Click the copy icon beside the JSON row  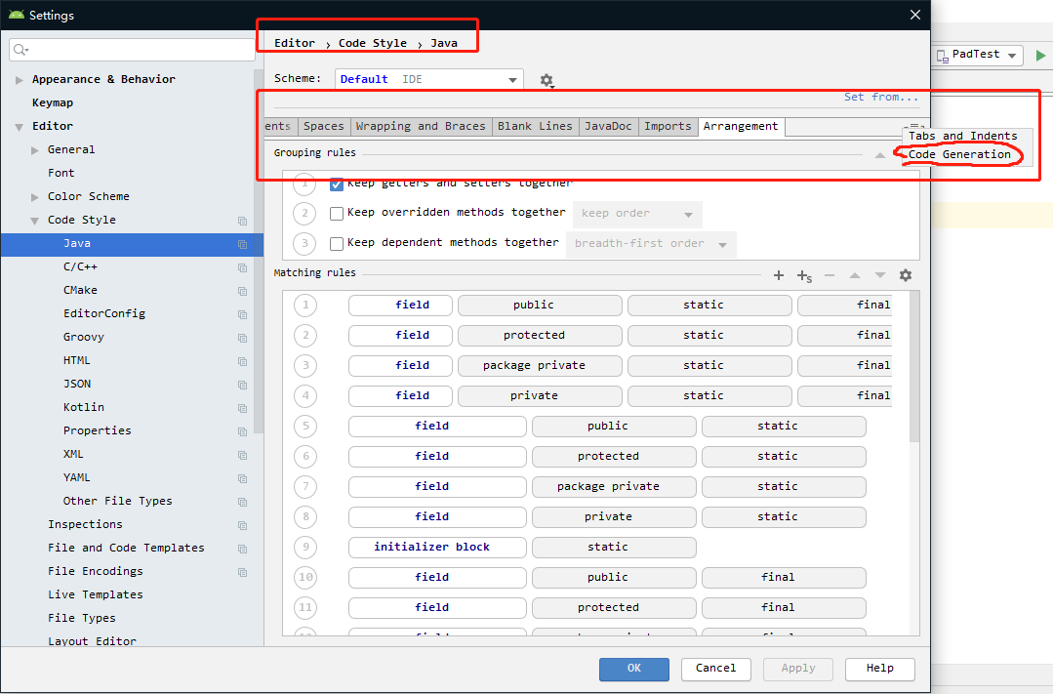click(x=242, y=385)
